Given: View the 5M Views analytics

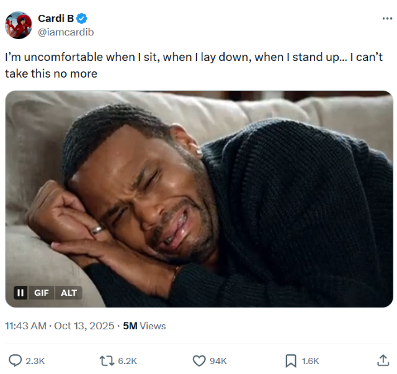Looking at the screenshot, I should coord(145,326).
